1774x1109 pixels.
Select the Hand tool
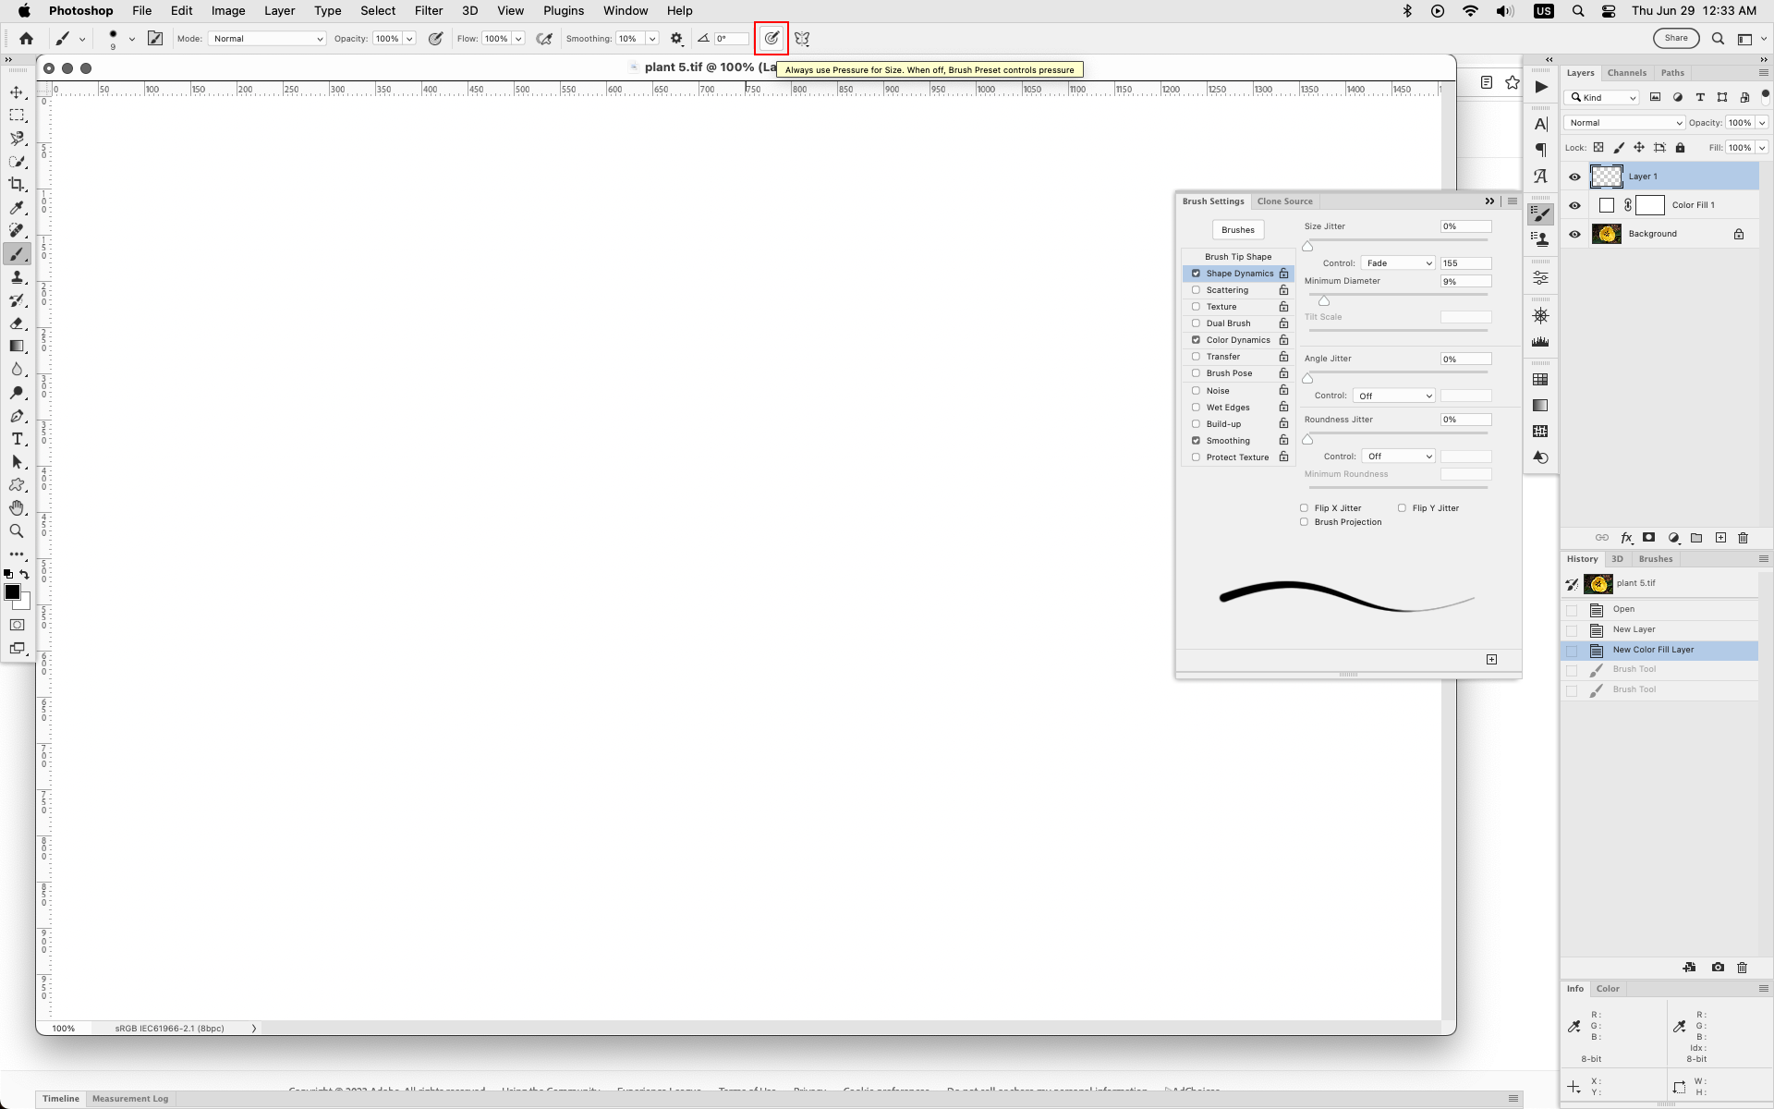[x=17, y=507]
